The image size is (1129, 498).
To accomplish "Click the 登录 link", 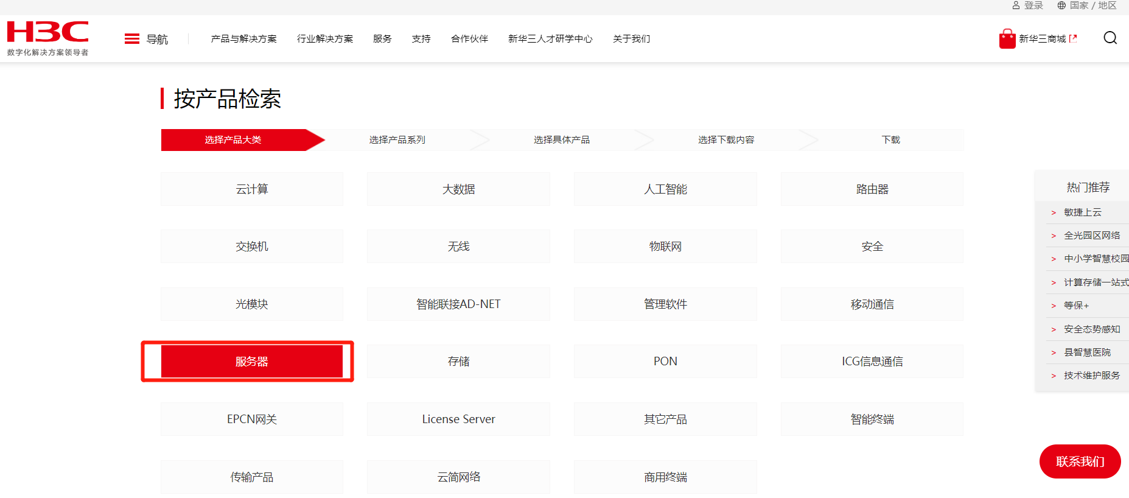I will (1033, 5).
